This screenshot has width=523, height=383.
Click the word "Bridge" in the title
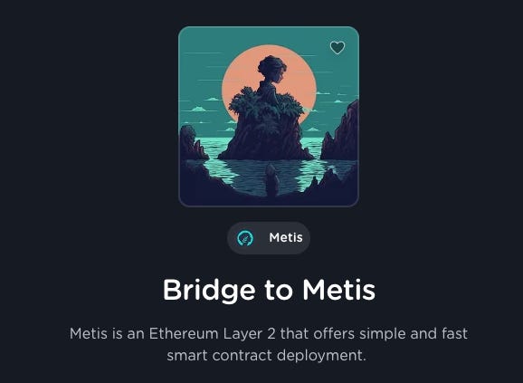pos(209,290)
